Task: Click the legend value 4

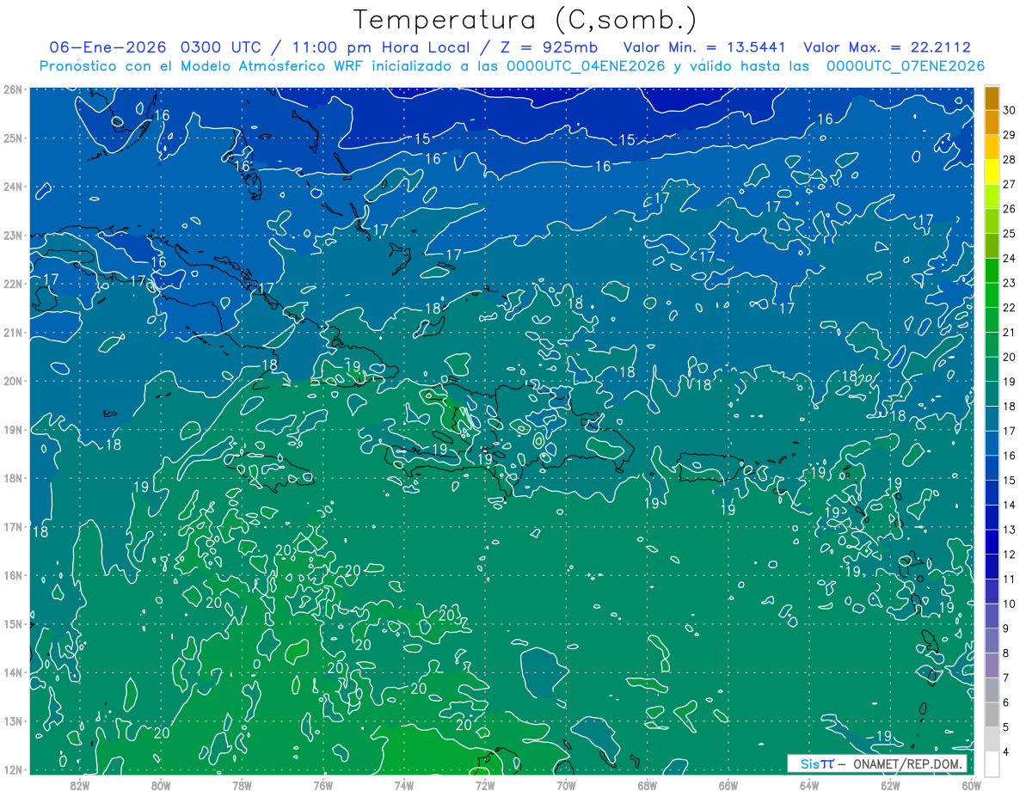Action: pyautogui.click(x=1007, y=751)
